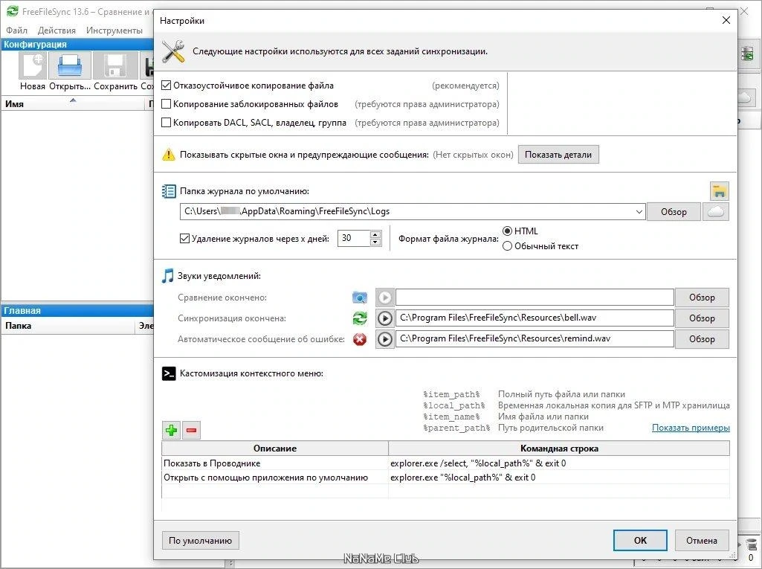The image size is (762, 569).
Task: Click Показать детали button
Action: [558, 155]
